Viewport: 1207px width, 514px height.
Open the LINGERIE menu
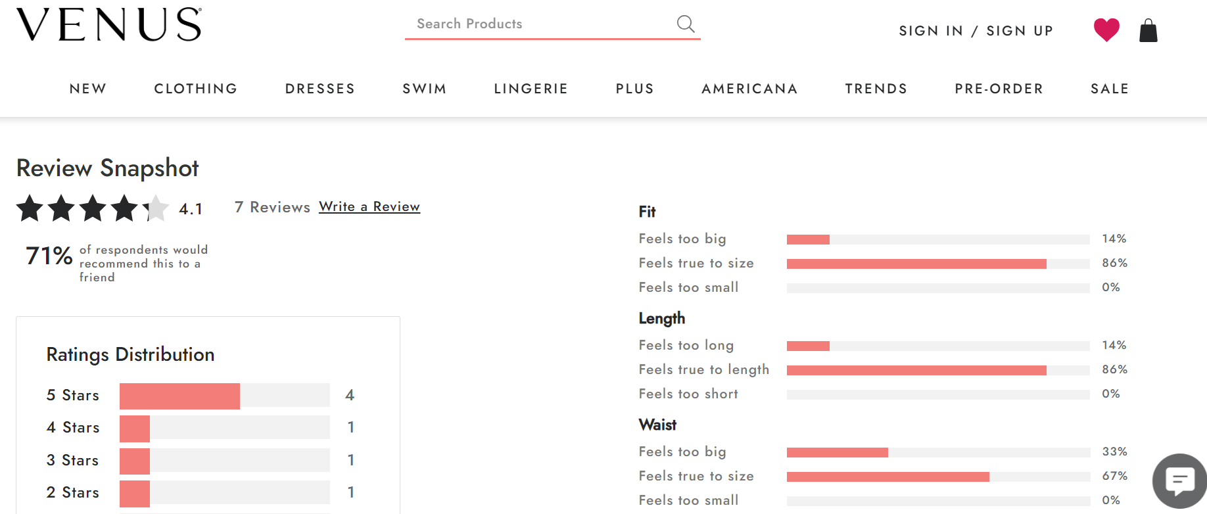click(531, 89)
